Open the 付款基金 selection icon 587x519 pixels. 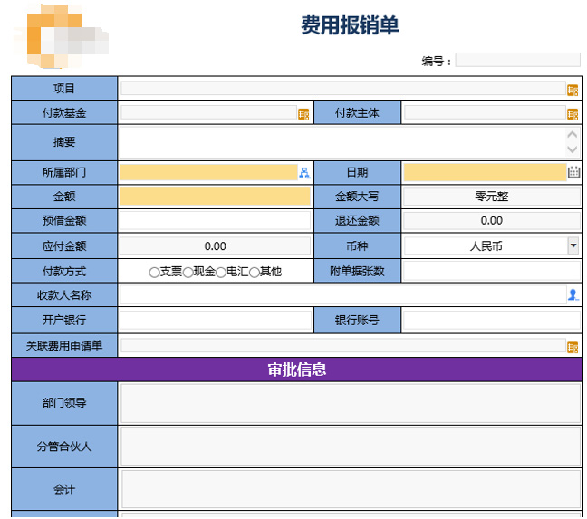click(x=303, y=114)
